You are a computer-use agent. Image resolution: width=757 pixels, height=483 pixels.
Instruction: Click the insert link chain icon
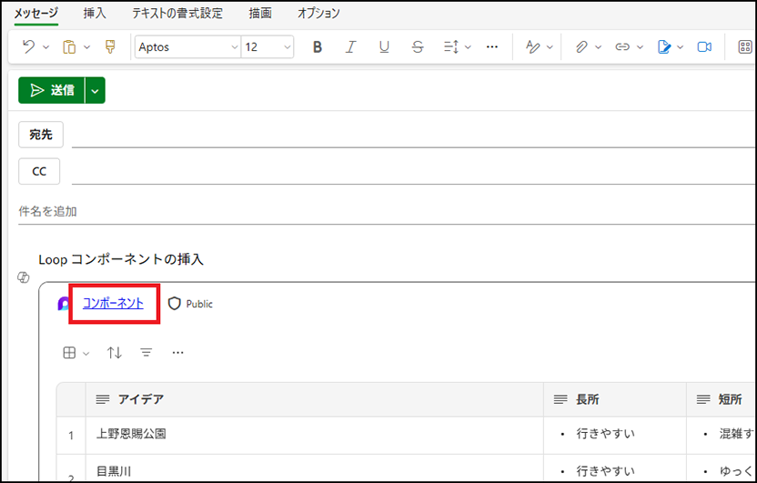coord(622,46)
